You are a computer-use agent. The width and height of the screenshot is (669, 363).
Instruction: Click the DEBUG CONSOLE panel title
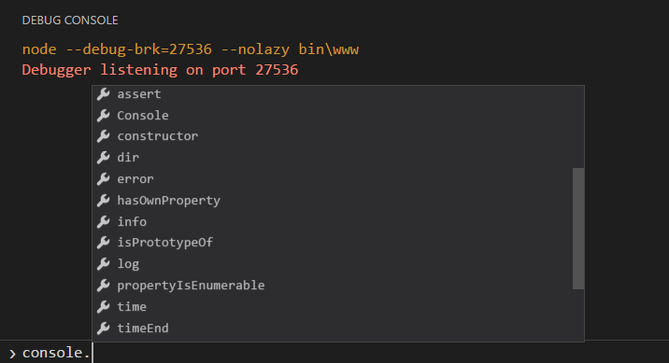point(70,21)
